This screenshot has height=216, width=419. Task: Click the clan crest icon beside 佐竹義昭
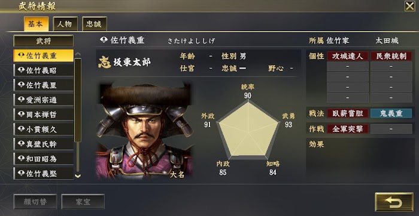pyautogui.click(x=21, y=70)
